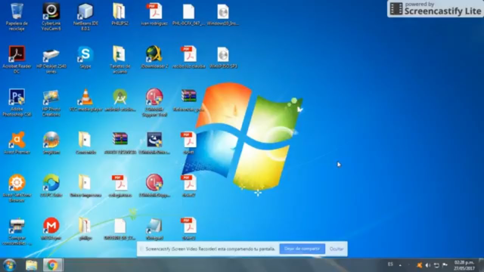Open Avast SafeZone Browser shortcut

click(17, 188)
